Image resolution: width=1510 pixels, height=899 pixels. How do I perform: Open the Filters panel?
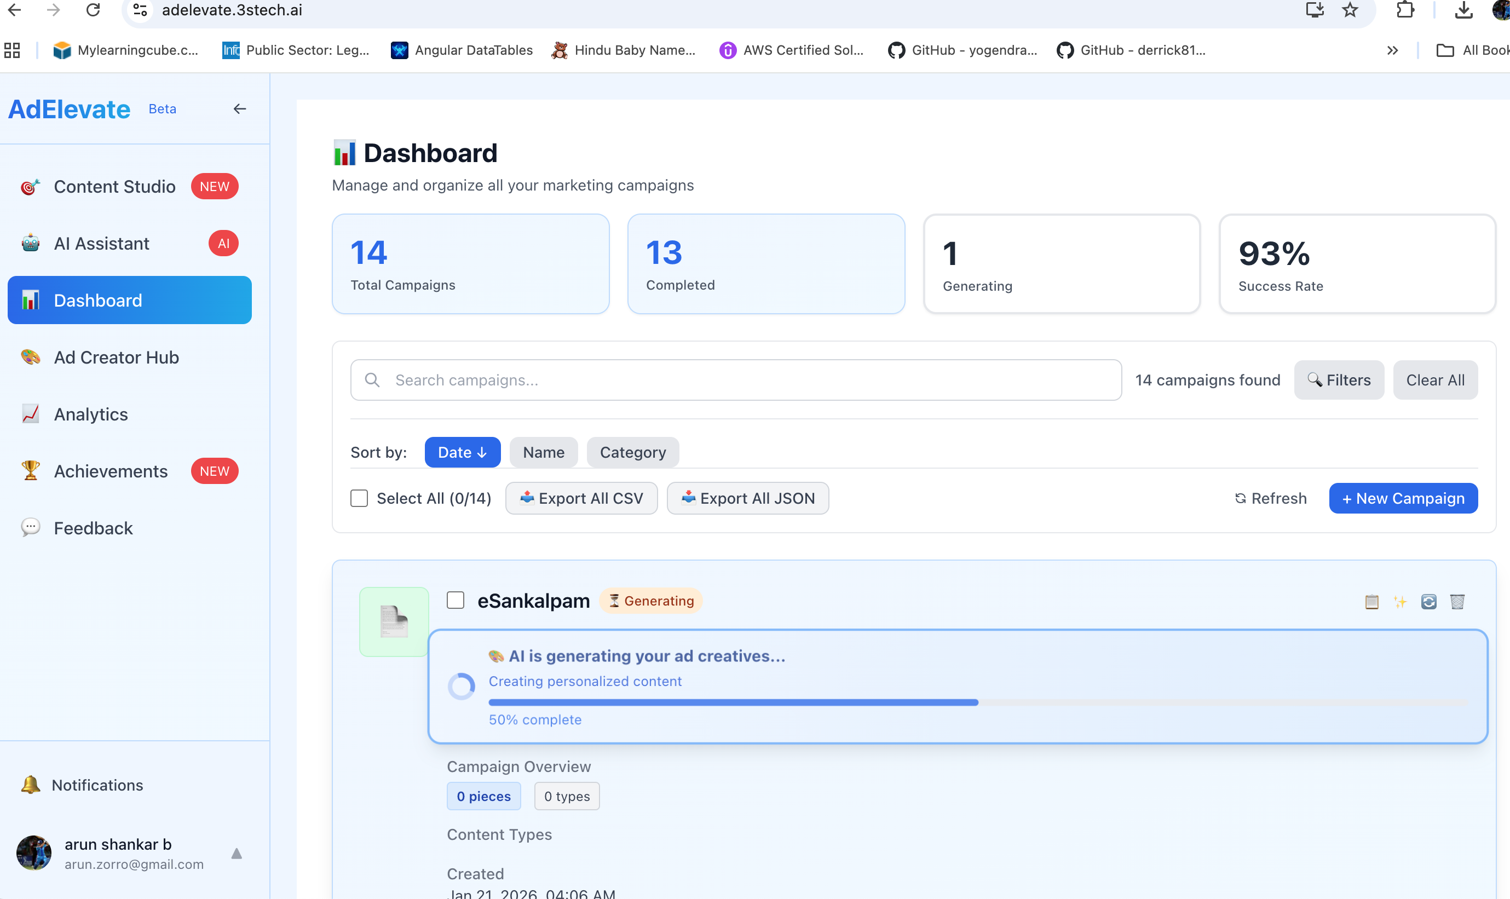click(1339, 380)
